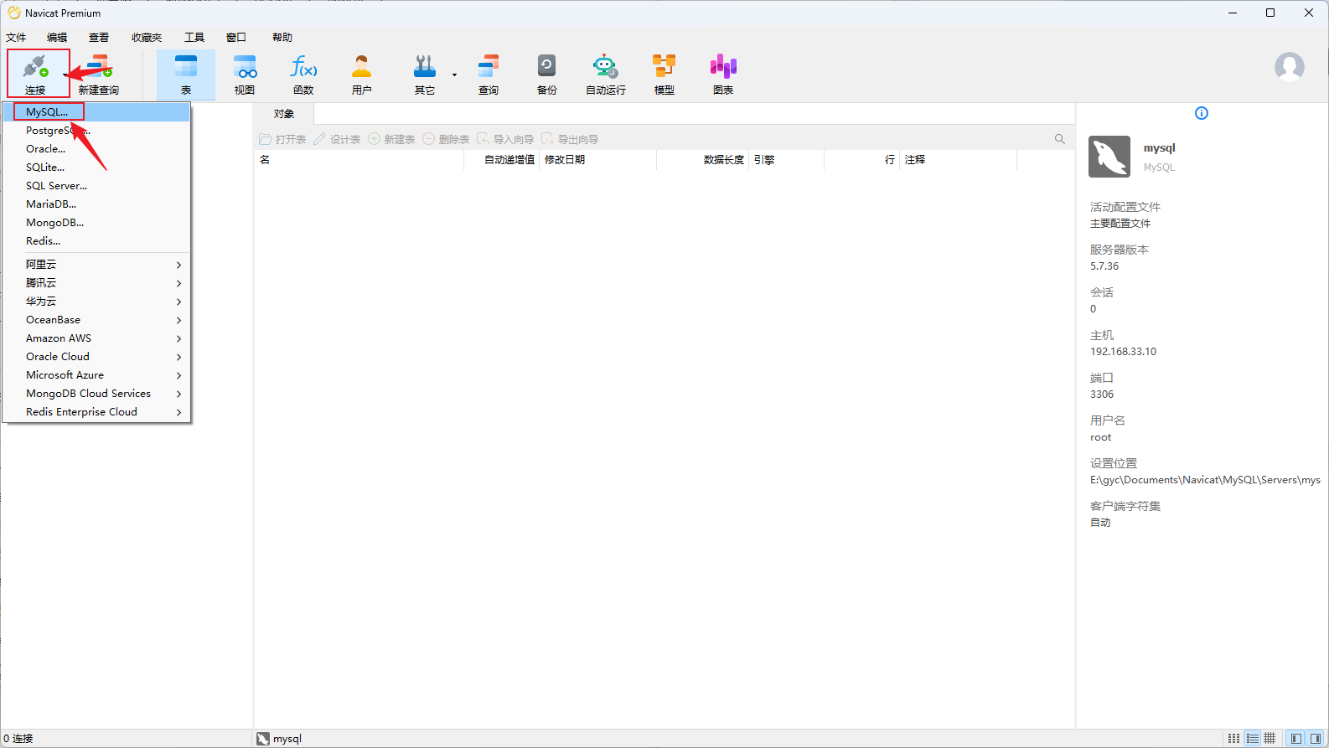Choose MongoDB... connection entry
The image size is (1329, 748).
pos(97,223)
